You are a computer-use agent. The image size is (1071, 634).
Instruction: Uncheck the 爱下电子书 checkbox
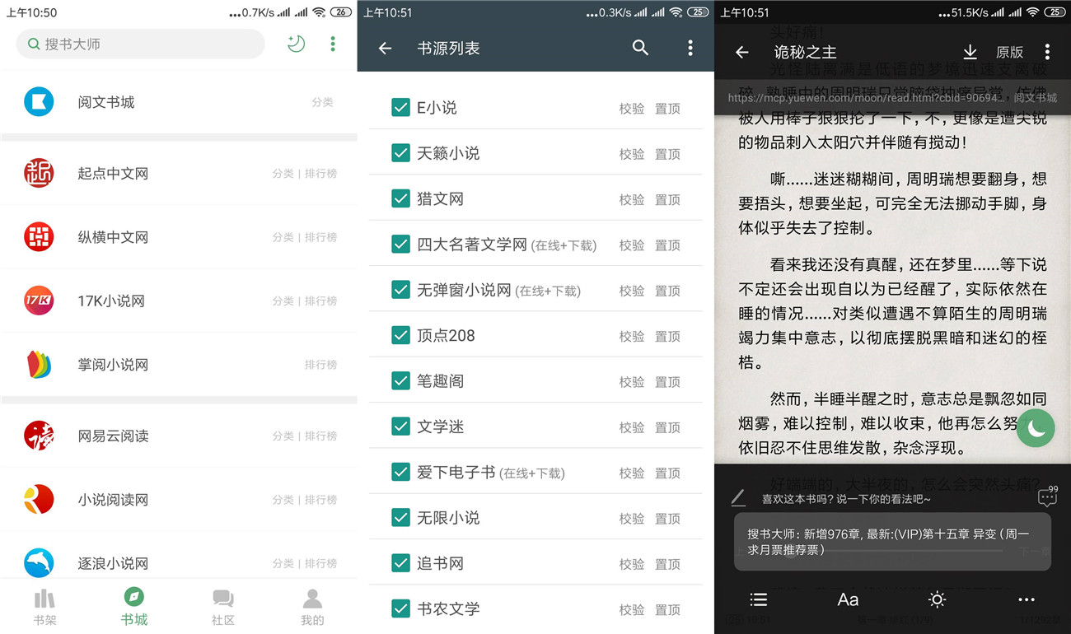point(400,472)
